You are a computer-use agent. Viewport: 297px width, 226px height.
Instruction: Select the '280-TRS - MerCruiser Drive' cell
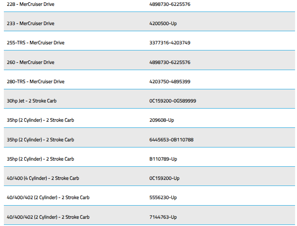pyautogui.click(x=35, y=82)
